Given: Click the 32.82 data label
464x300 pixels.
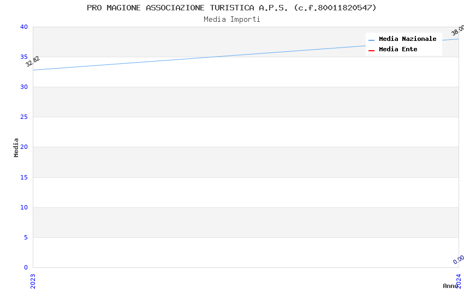Looking at the screenshot, I should [33, 62].
